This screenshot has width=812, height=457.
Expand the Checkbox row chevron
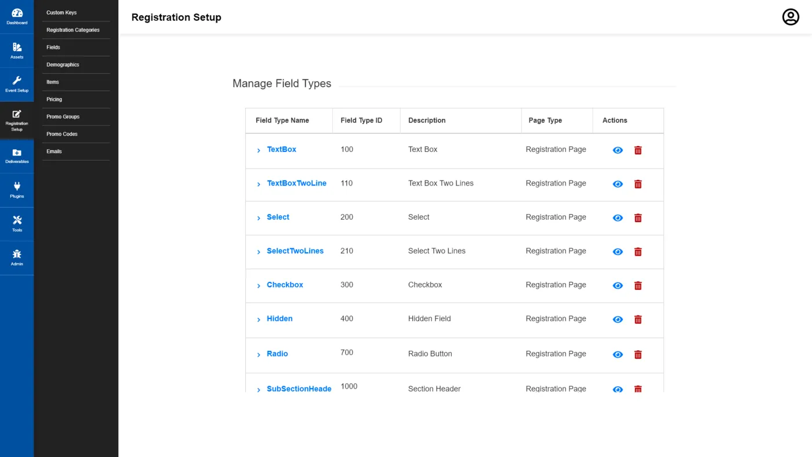point(259,285)
